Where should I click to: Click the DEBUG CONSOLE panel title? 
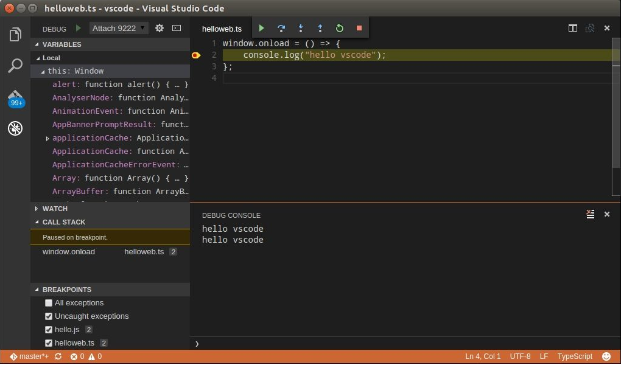231,215
